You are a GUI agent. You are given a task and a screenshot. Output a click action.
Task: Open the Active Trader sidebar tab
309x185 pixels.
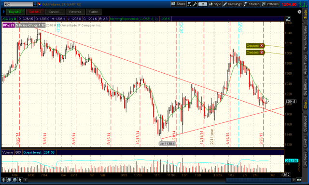point(305,65)
